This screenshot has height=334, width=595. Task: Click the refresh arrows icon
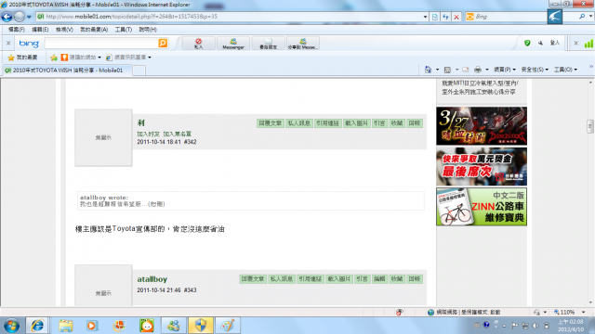[445, 17]
